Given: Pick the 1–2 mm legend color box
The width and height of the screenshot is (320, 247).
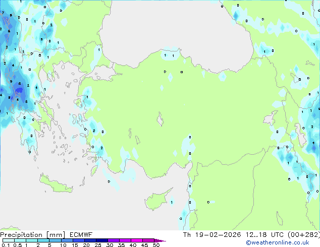Looking at the screenshot, I should [x=32, y=240].
